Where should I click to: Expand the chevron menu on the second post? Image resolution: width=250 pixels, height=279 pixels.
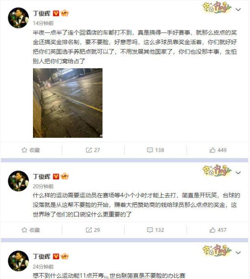click(238, 173)
